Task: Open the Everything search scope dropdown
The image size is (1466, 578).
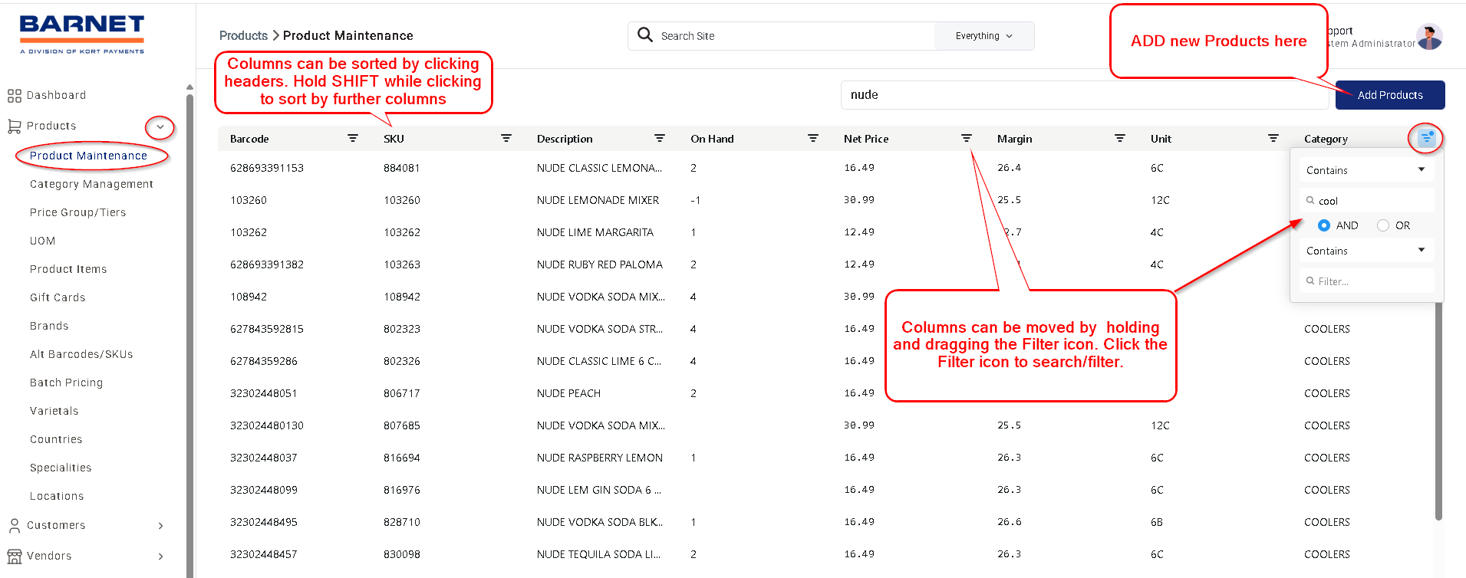Action: pyautogui.click(x=984, y=36)
